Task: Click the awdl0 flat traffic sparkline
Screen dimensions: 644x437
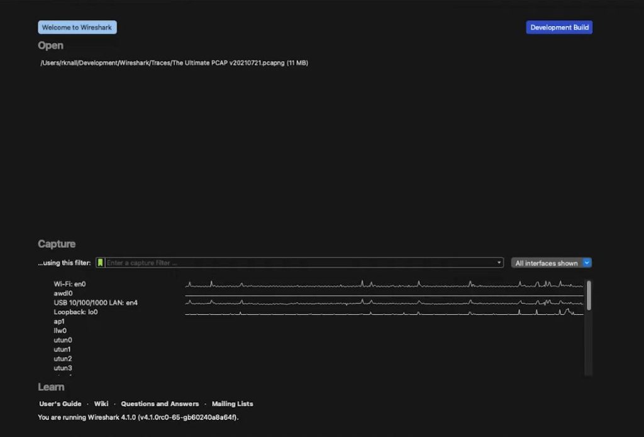Action: [x=384, y=295]
